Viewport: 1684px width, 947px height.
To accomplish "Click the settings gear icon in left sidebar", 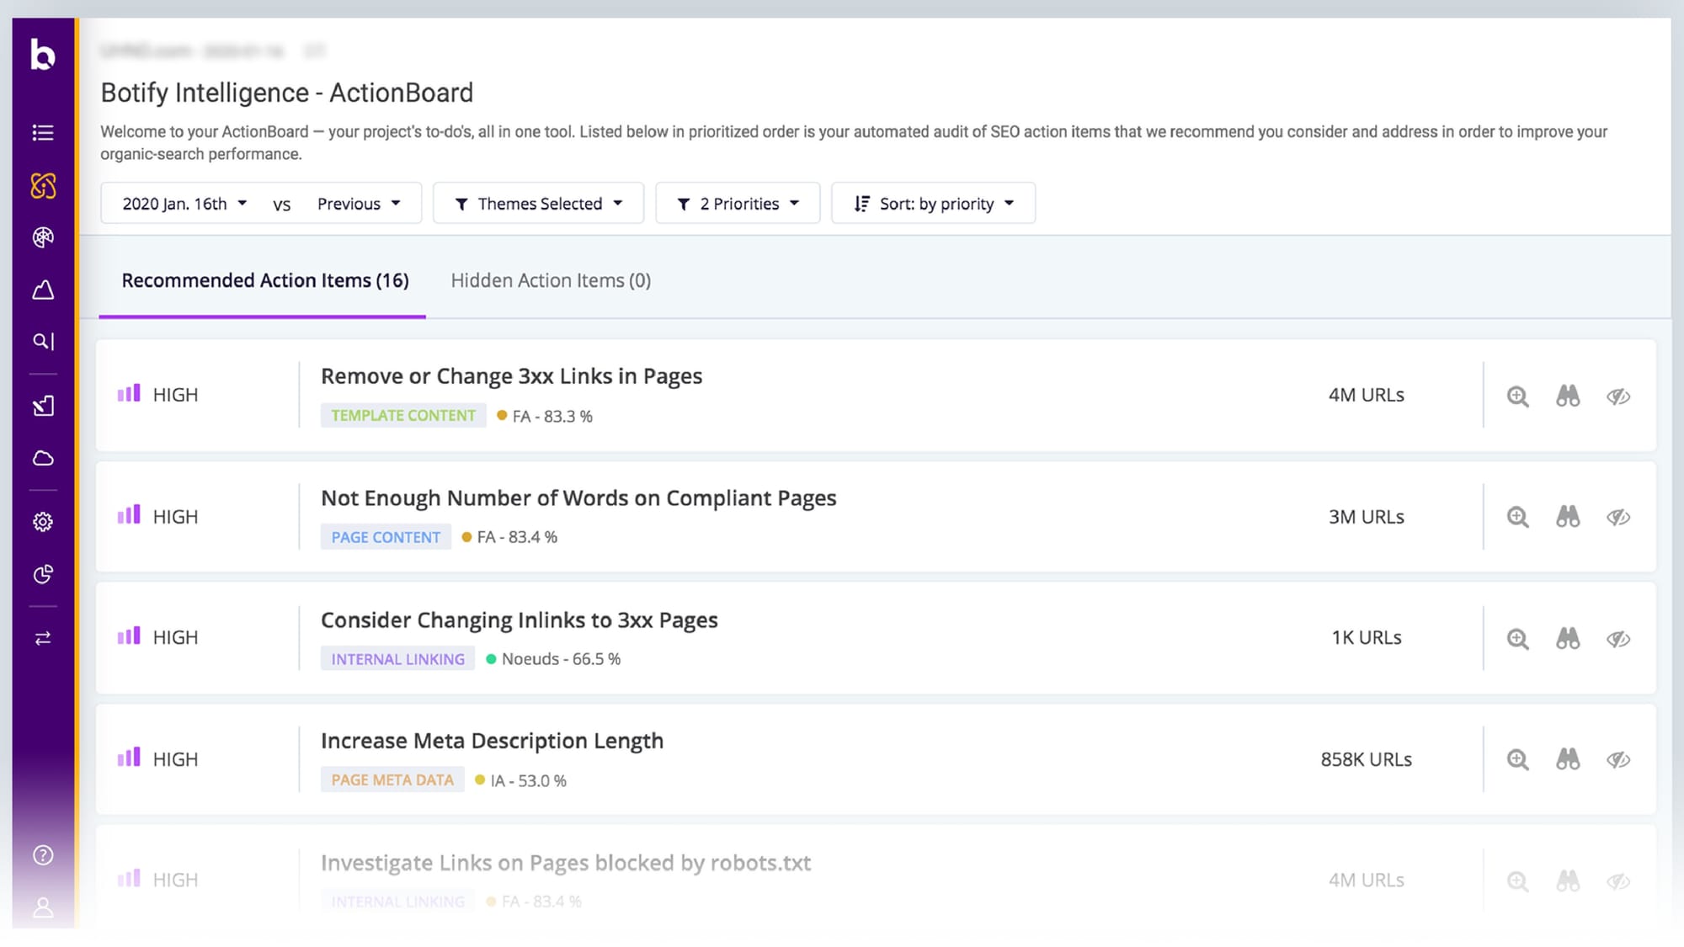I will pyautogui.click(x=43, y=520).
